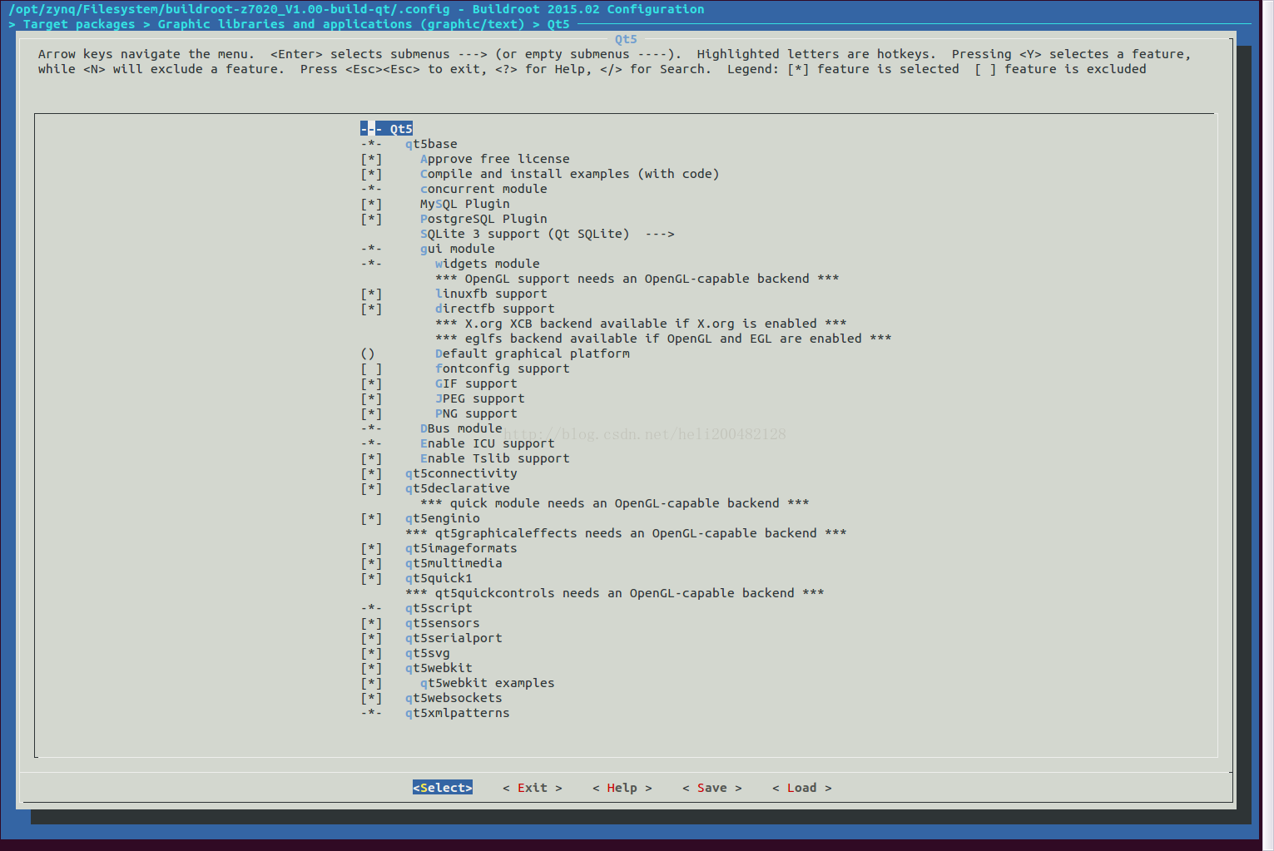Click the < Exit > button
Viewport: 1274px width, 851px height.
pos(533,788)
